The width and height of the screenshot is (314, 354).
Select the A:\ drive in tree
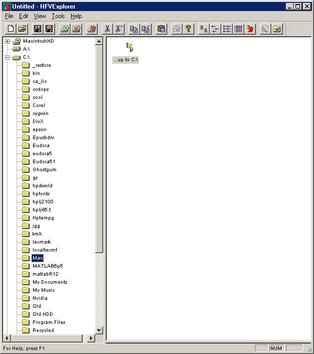coord(26,49)
